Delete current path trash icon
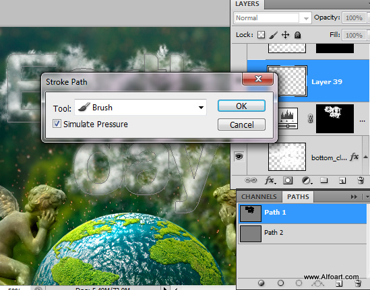The width and height of the screenshot is (370, 290). tap(358, 283)
